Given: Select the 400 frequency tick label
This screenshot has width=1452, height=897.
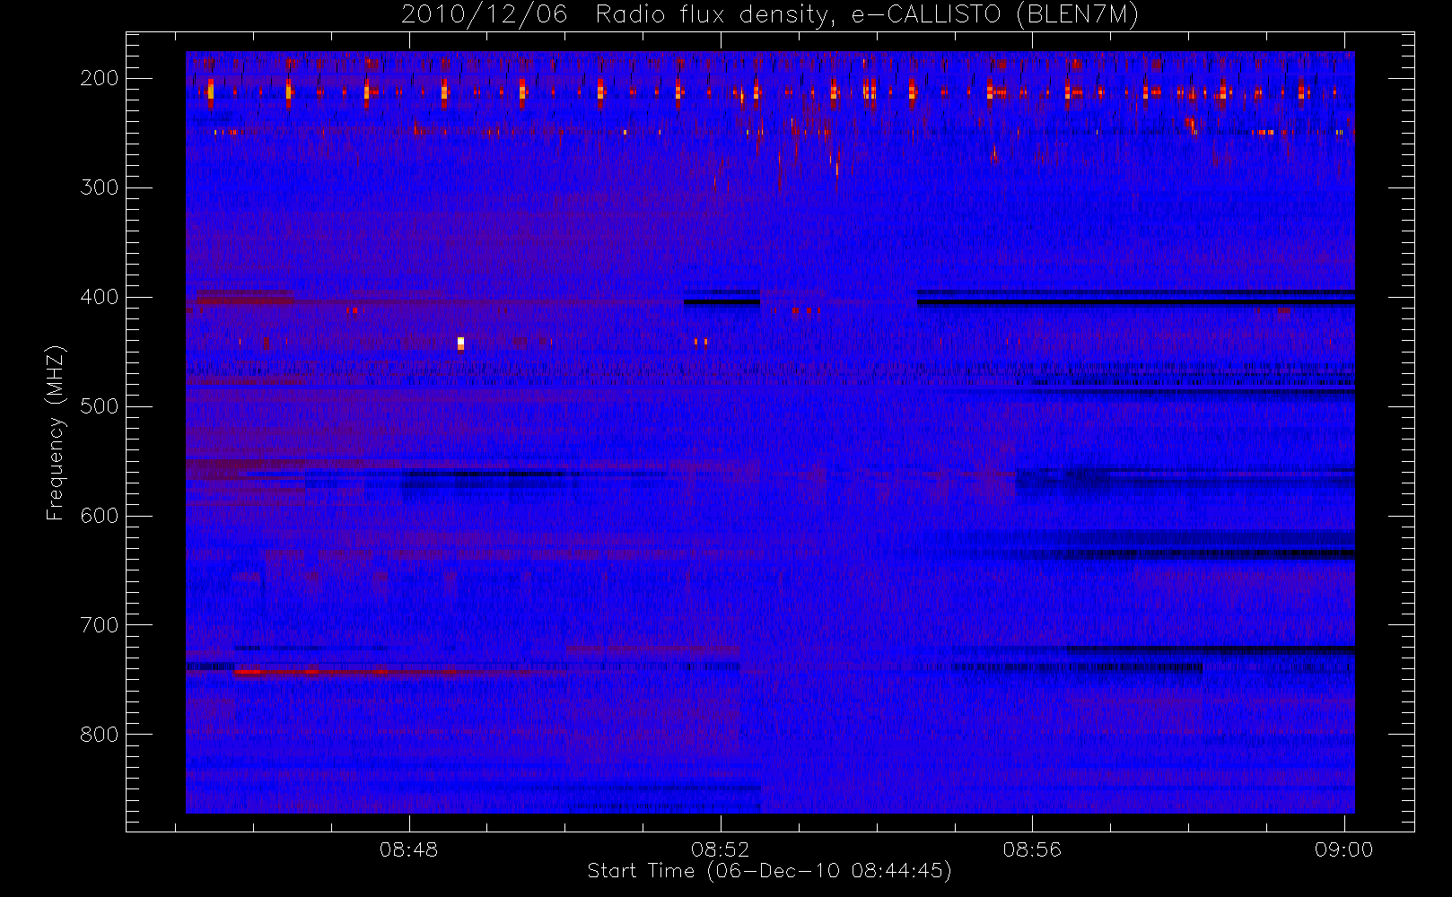Looking at the screenshot, I should [x=99, y=297].
